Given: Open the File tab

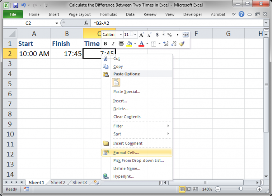Looking at the screenshot, I should coord(13,14).
